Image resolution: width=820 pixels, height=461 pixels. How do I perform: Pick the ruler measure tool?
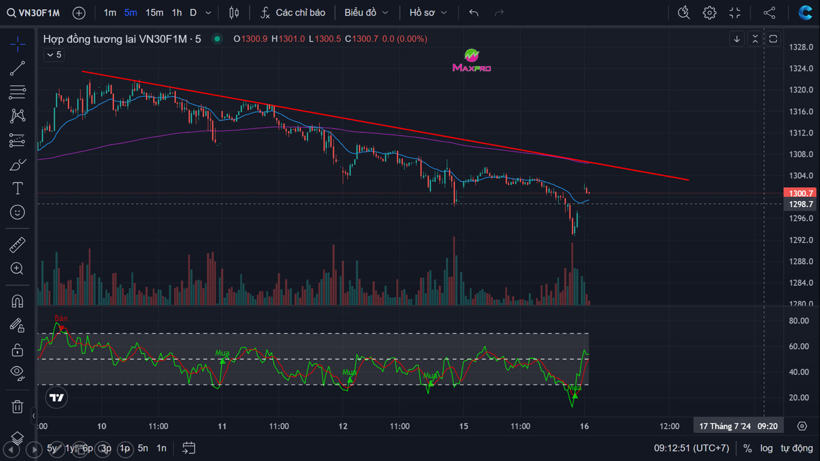click(x=17, y=245)
